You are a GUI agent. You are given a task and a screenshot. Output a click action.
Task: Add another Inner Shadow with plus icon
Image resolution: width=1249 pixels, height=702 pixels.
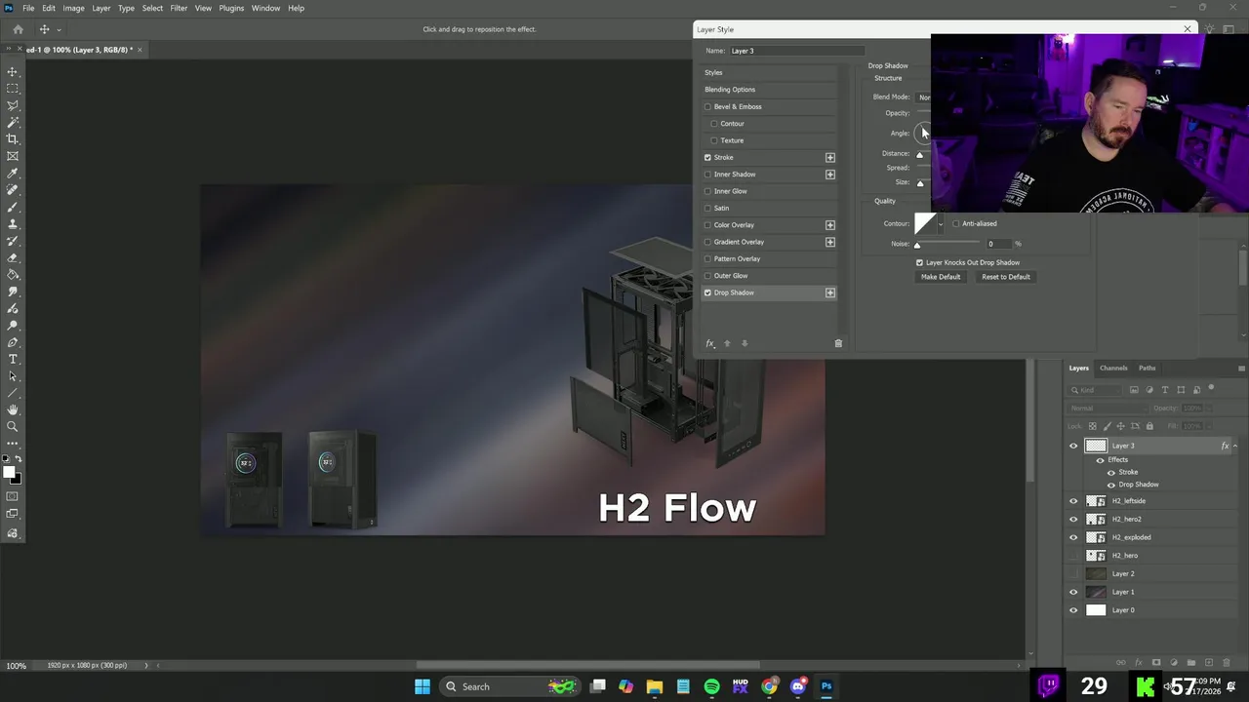[x=830, y=175]
